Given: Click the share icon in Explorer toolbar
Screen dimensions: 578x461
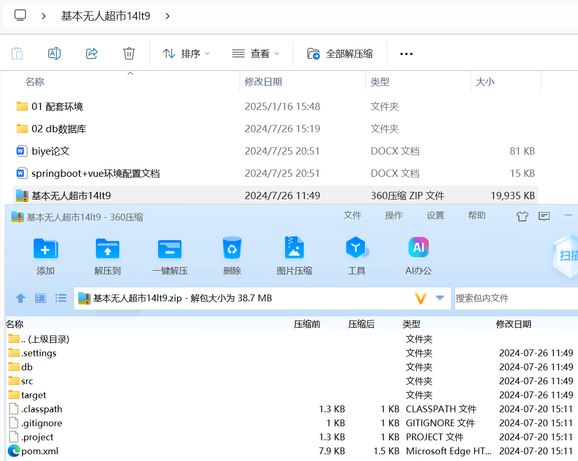Looking at the screenshot, I should (x=91, y=53).
